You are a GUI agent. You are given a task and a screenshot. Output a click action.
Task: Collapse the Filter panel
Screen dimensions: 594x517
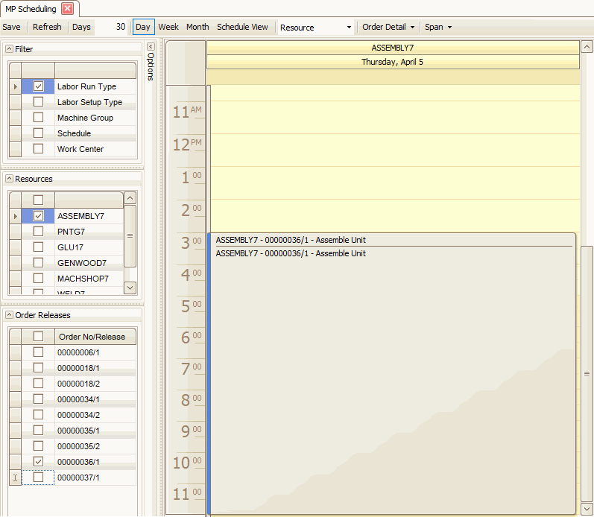(x=9, y=49)
